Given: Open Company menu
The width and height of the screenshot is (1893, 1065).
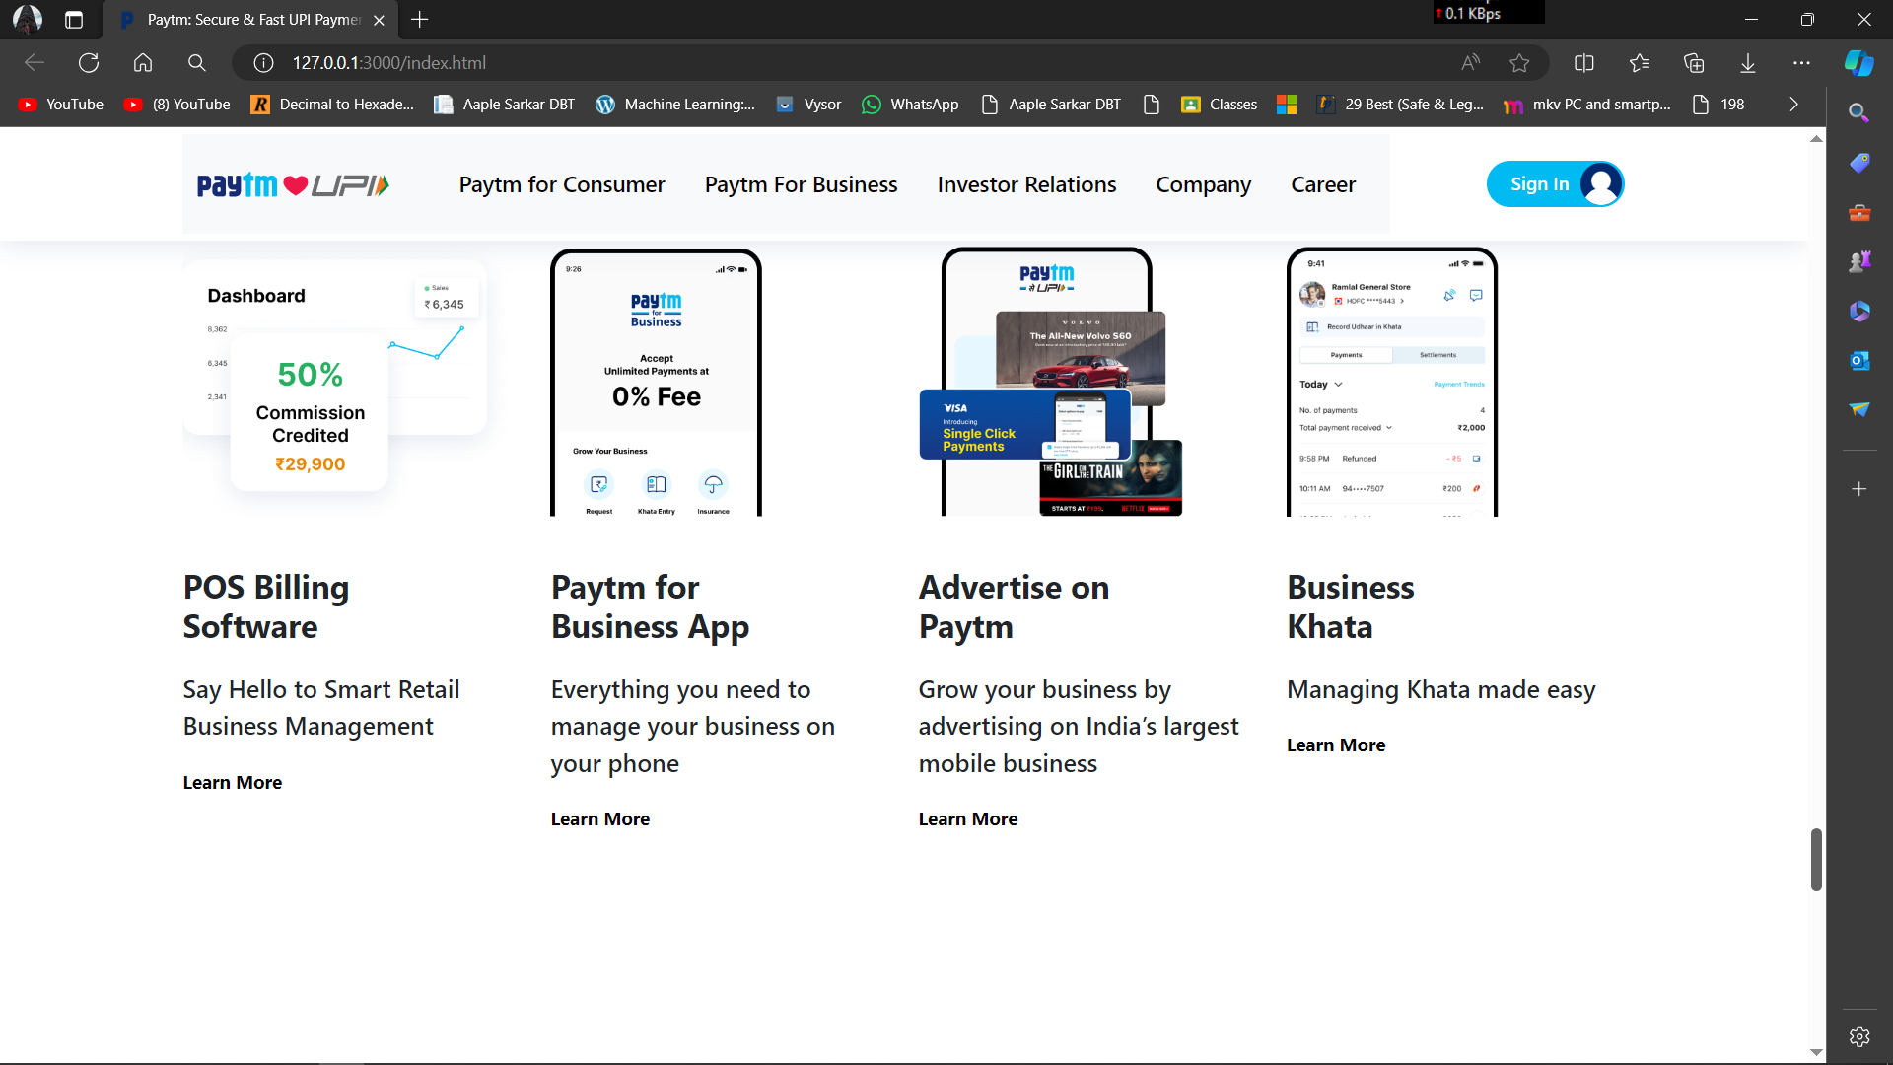Looking at the screenshot, I should (x=1203, y=184).
